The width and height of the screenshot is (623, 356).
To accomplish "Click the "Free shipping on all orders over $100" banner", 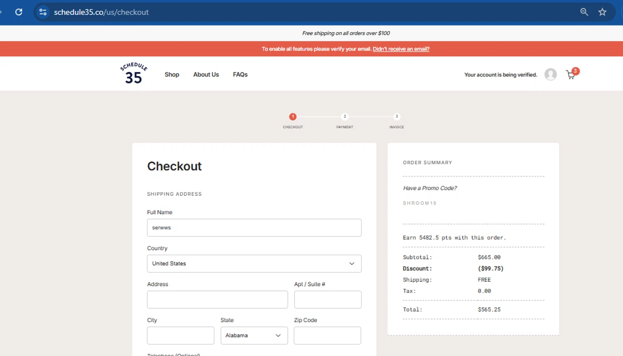I will point(346,33).
